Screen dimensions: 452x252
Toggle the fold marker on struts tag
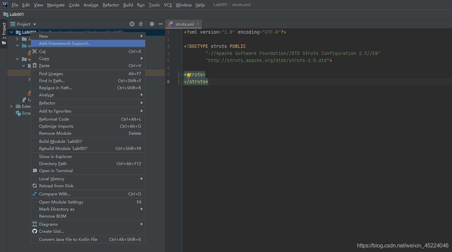182,75
